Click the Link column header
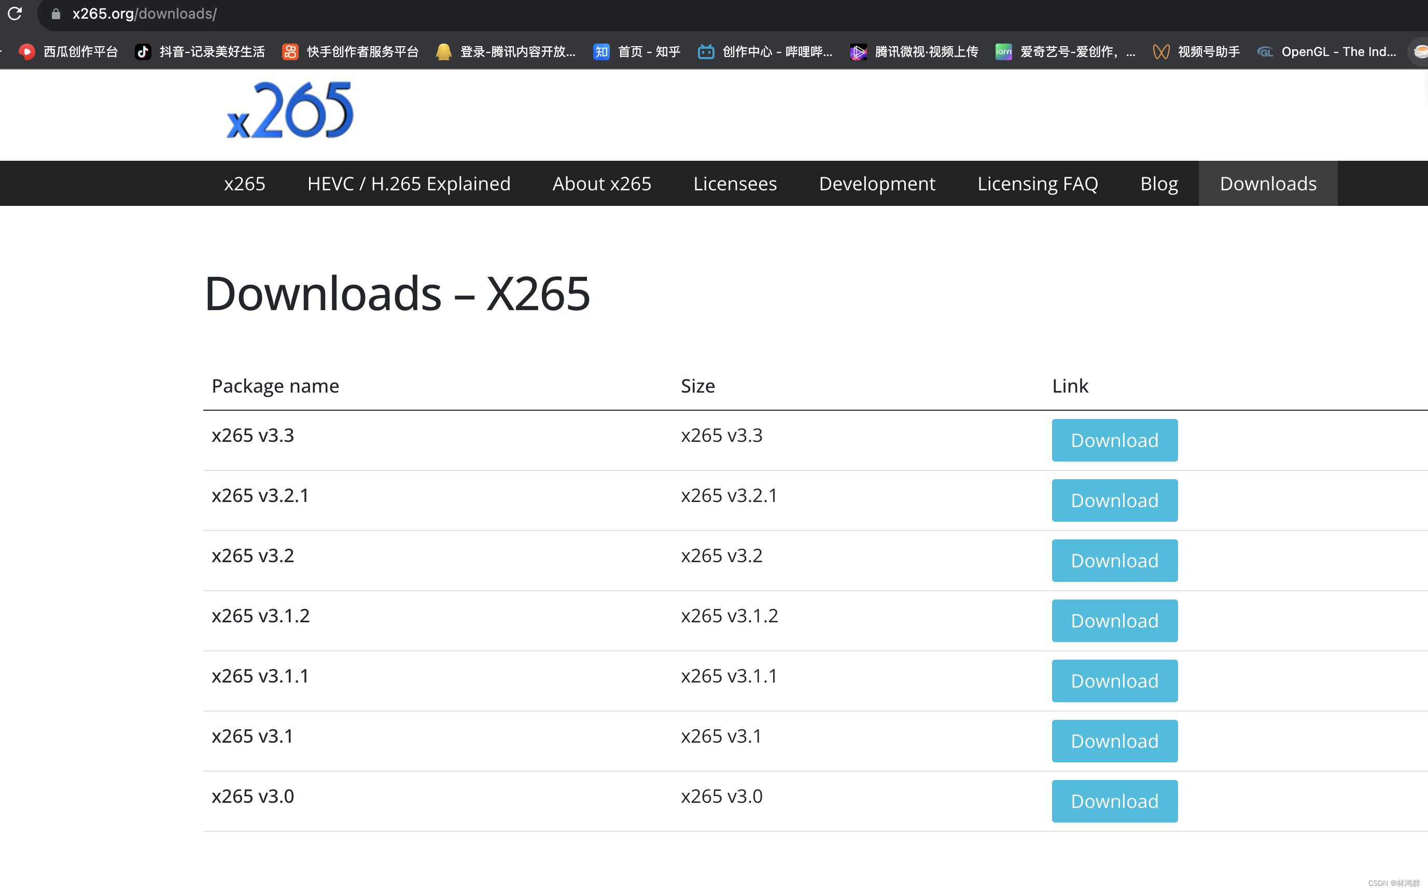 pos(1070,386)
